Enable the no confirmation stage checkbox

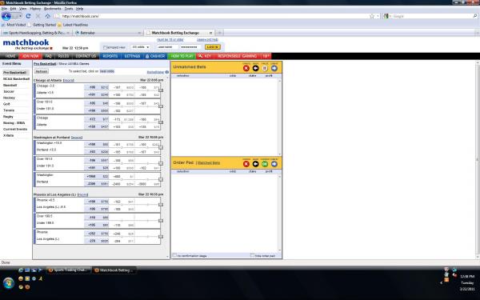[x=174, y=255]
